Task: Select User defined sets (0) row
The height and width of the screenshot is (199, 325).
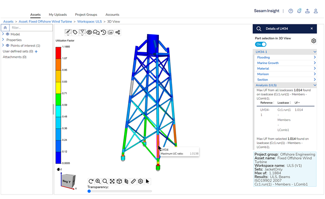Action: pos(18,51)
